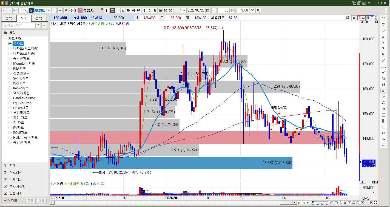This screenshot has width=390, height=207.
Task: Open the calendar date picker icon
Action: pyautogui.click(x=208, y=10)
